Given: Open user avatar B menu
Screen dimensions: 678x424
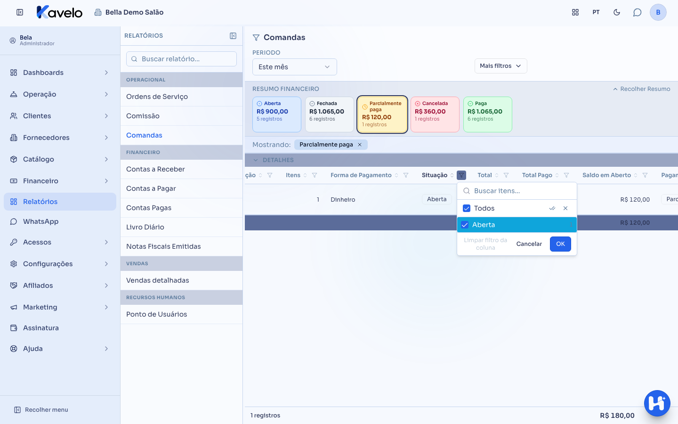Looking at the screenshot, I should pos(658,12).
